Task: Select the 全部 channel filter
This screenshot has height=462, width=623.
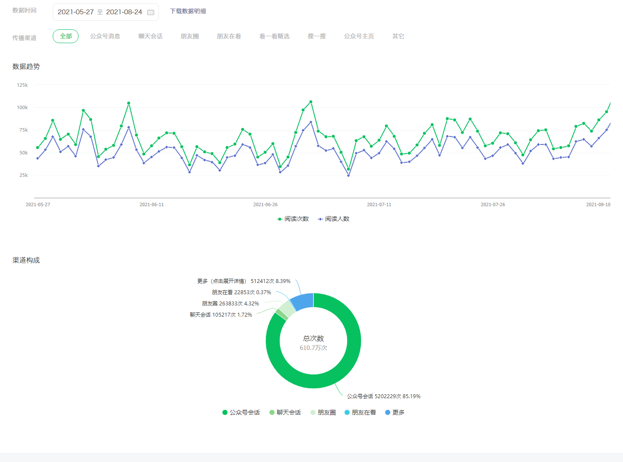Action: (x=66, y=36)
